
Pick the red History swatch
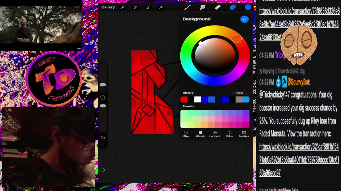[x=184, y=99]
